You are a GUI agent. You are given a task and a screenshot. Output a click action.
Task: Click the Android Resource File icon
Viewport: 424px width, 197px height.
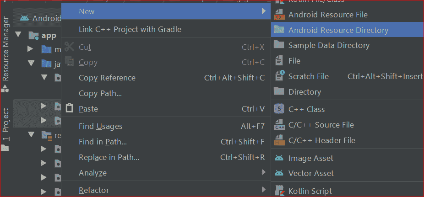tap(279, 14)
